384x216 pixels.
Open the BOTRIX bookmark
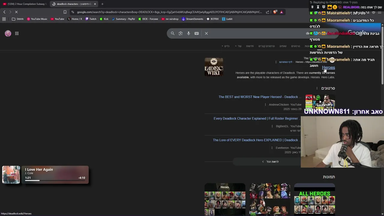(x=213, y=19)
